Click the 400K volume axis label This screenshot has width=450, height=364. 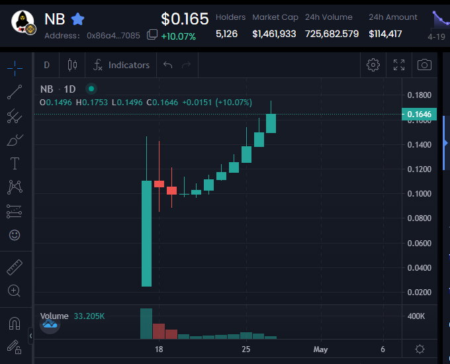416,316
